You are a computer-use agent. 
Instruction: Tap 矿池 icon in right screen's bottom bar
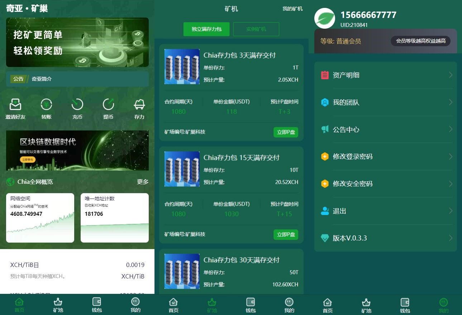pyautogui.click(x=366, y=302)
